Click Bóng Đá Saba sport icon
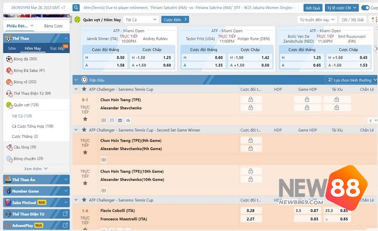 [9, 71]
